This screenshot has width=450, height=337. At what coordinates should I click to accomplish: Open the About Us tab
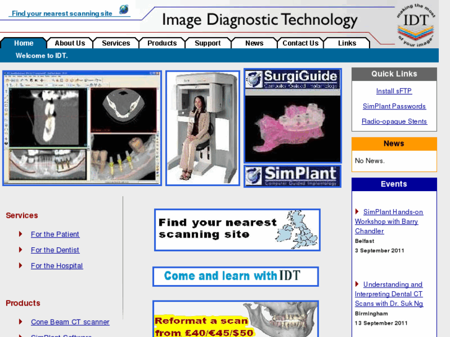coord(70,43)
